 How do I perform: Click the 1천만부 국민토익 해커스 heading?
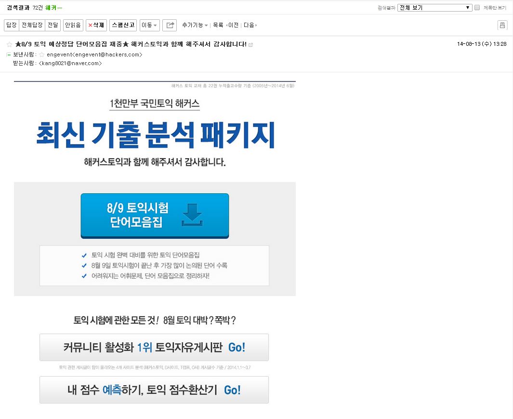[155, 104]
